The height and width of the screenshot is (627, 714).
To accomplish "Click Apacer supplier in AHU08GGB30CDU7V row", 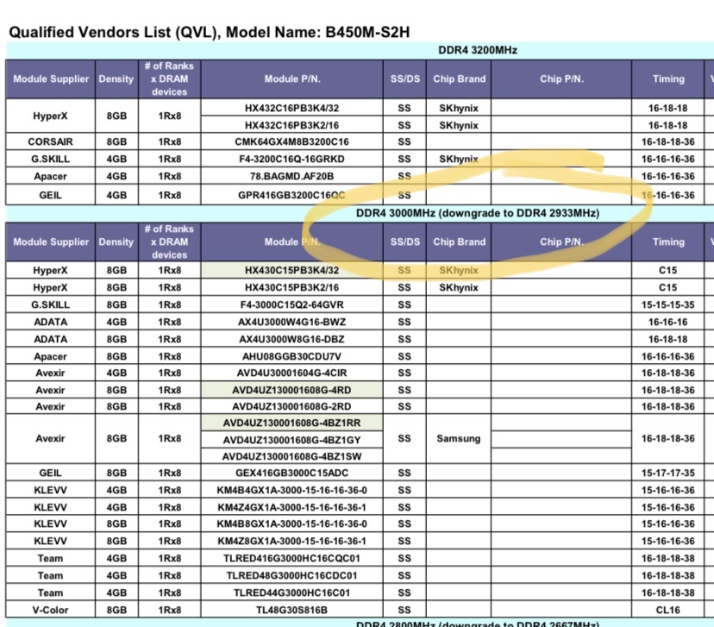I will click(51, 356).
